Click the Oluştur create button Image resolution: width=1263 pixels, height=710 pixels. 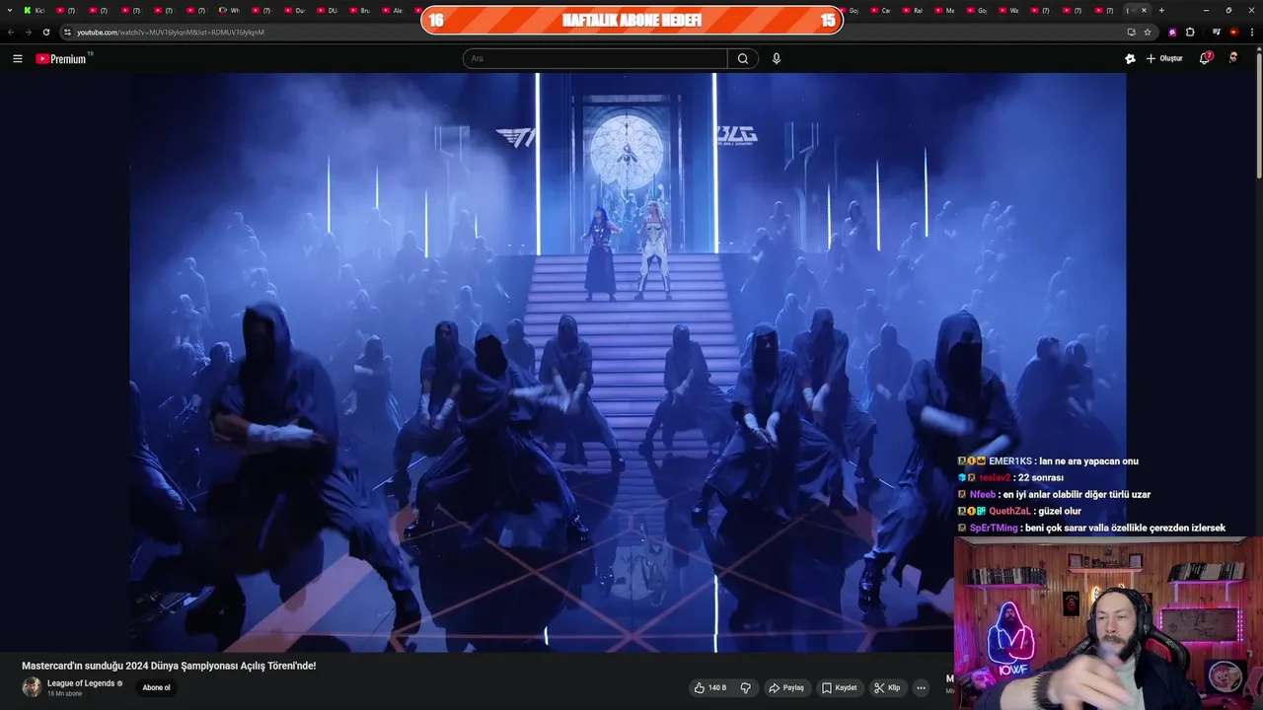click(x=1164, y=59)
